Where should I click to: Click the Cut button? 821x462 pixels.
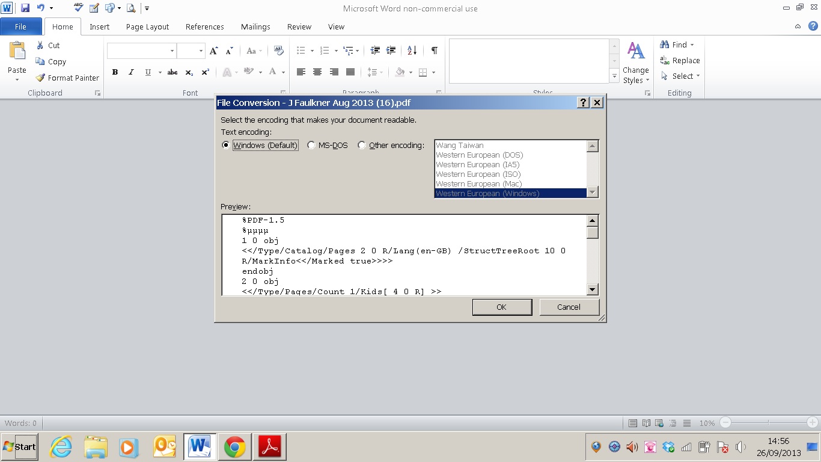click(x=48, y=45)
